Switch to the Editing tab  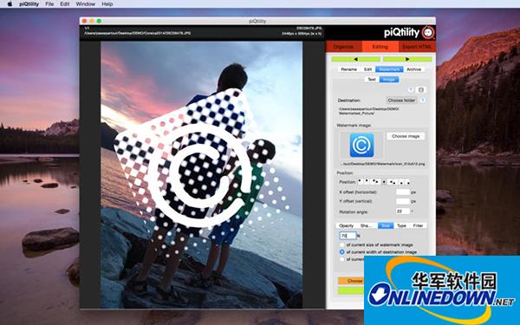(x=380, y=47)
